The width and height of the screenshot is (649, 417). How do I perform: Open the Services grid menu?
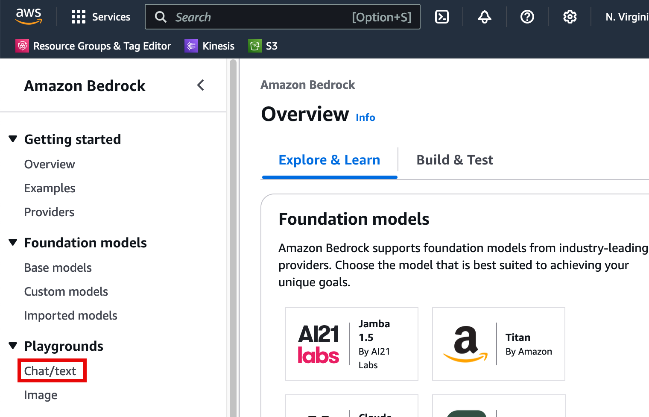click(x=101, y=17)
